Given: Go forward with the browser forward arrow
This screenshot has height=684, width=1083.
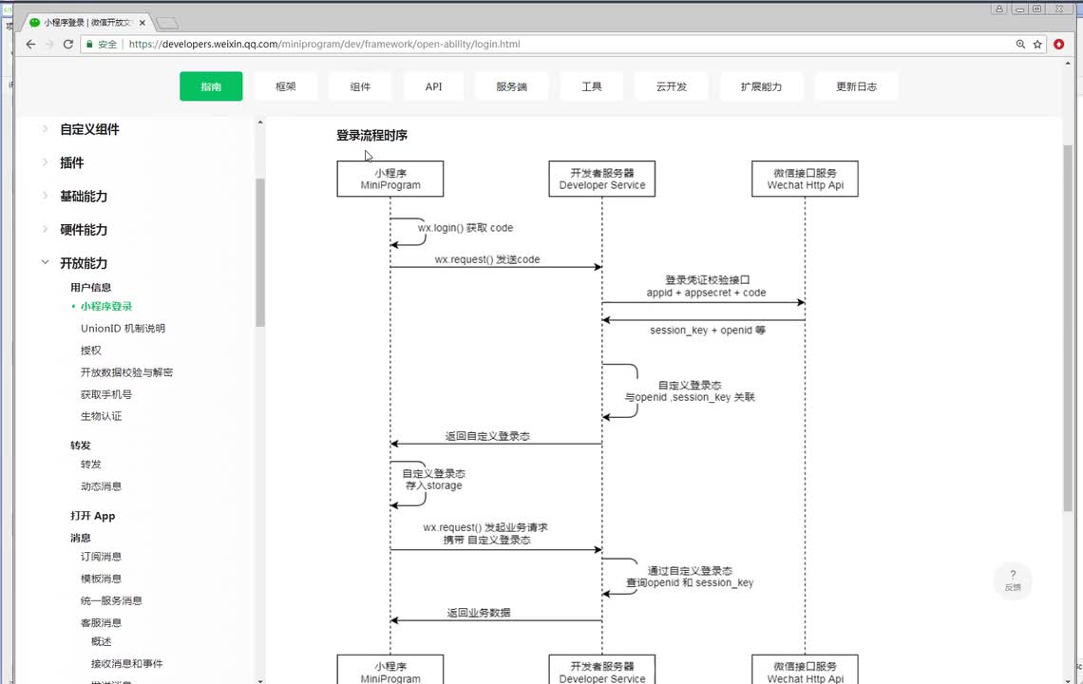Looking at the screenshot, I should [49, 45].
